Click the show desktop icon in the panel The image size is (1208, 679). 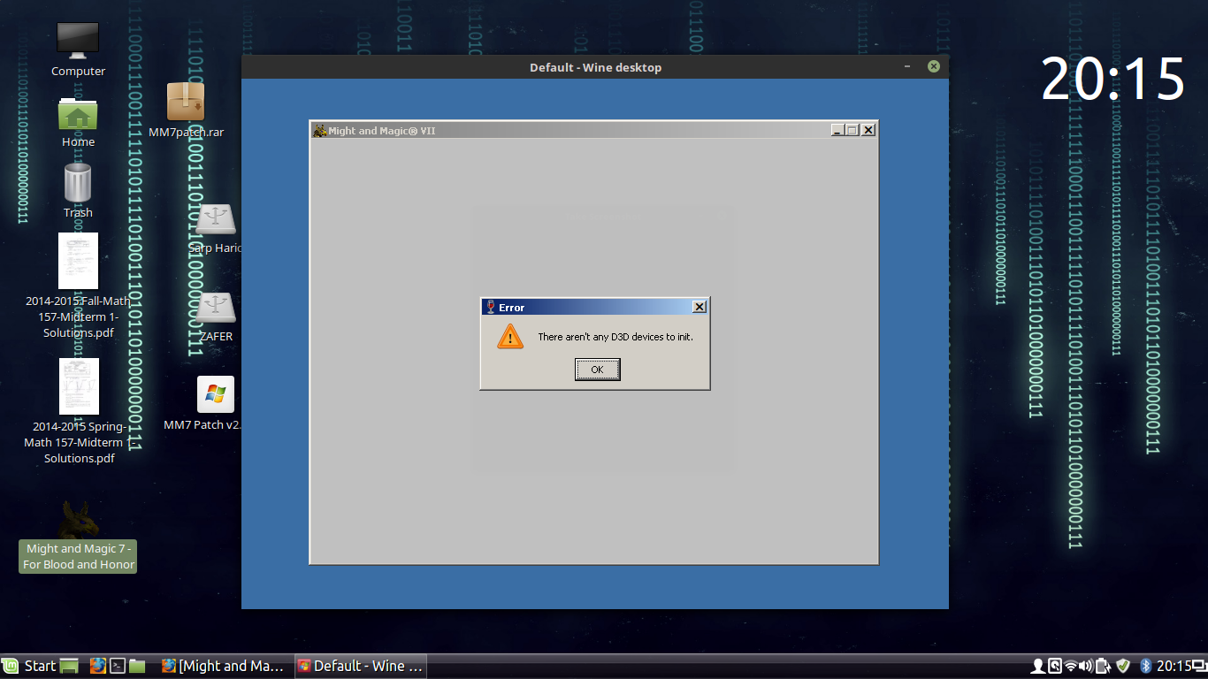tap(70, 666)
